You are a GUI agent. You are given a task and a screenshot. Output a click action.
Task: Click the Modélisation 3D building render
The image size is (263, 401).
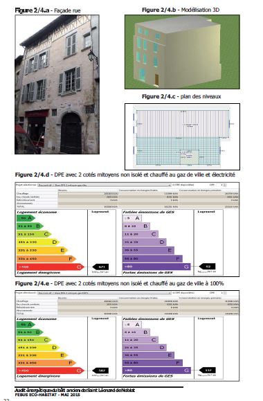(182, 52)
